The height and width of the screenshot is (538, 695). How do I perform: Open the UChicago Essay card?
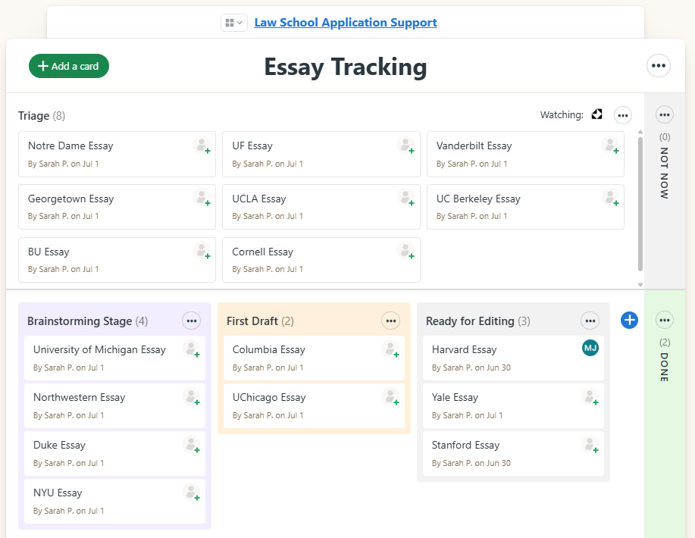tap(315, 406)
